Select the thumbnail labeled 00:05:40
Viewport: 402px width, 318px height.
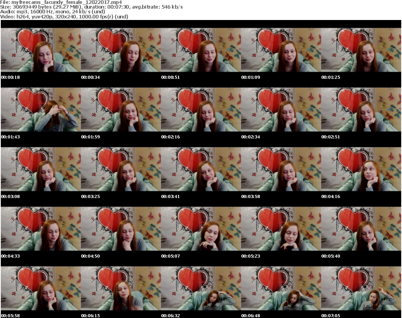pyautogui.click(x=361, y=229)
